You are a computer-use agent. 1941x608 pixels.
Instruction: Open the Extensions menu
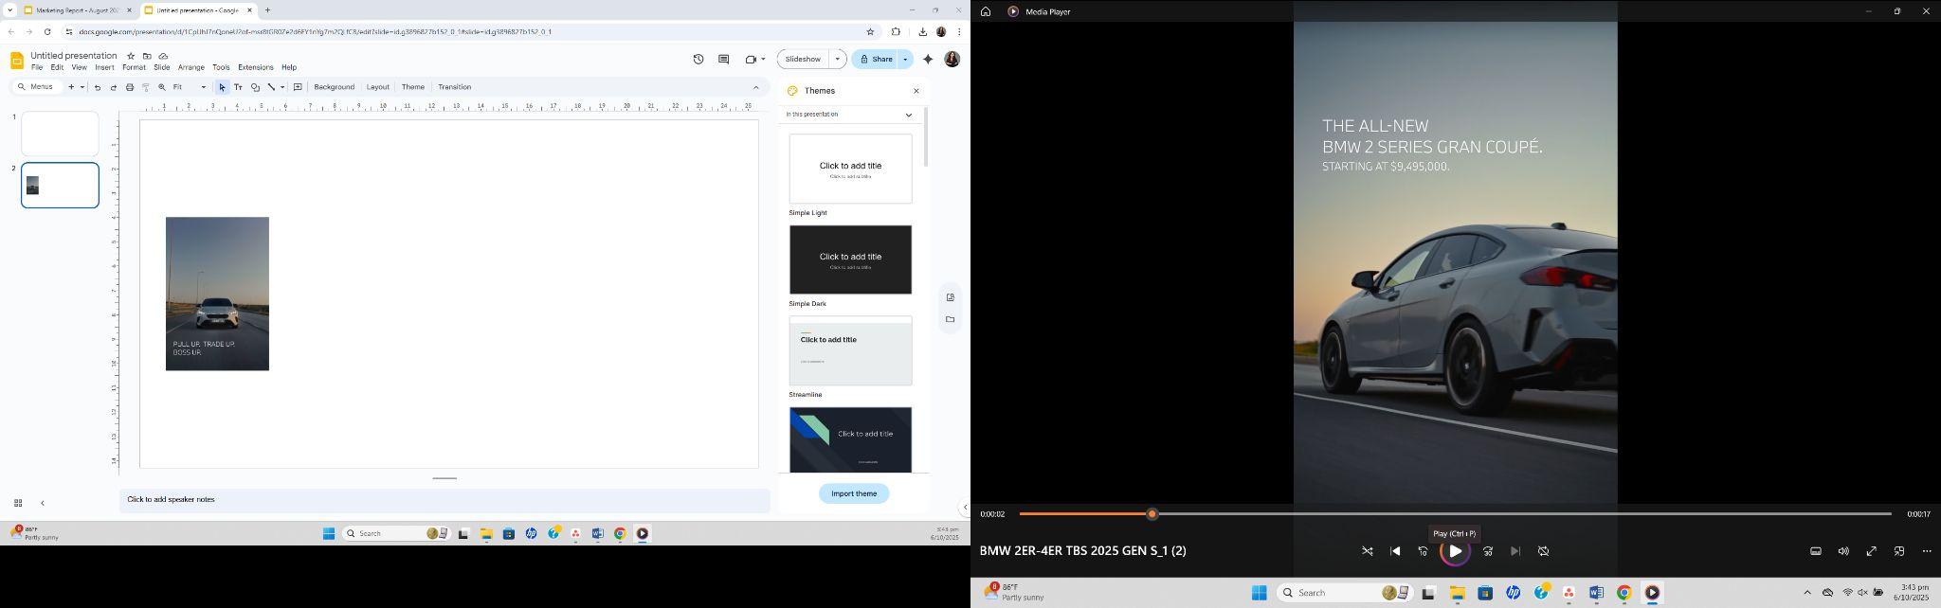tap(255, 67)
